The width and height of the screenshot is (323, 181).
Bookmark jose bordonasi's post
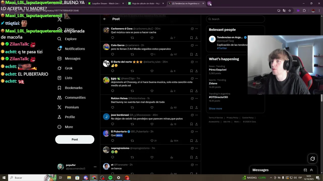point(191,124)
